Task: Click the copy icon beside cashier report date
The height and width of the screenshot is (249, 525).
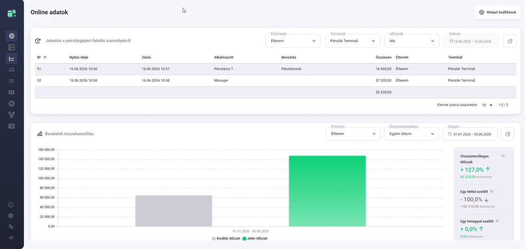Action: 510,41
